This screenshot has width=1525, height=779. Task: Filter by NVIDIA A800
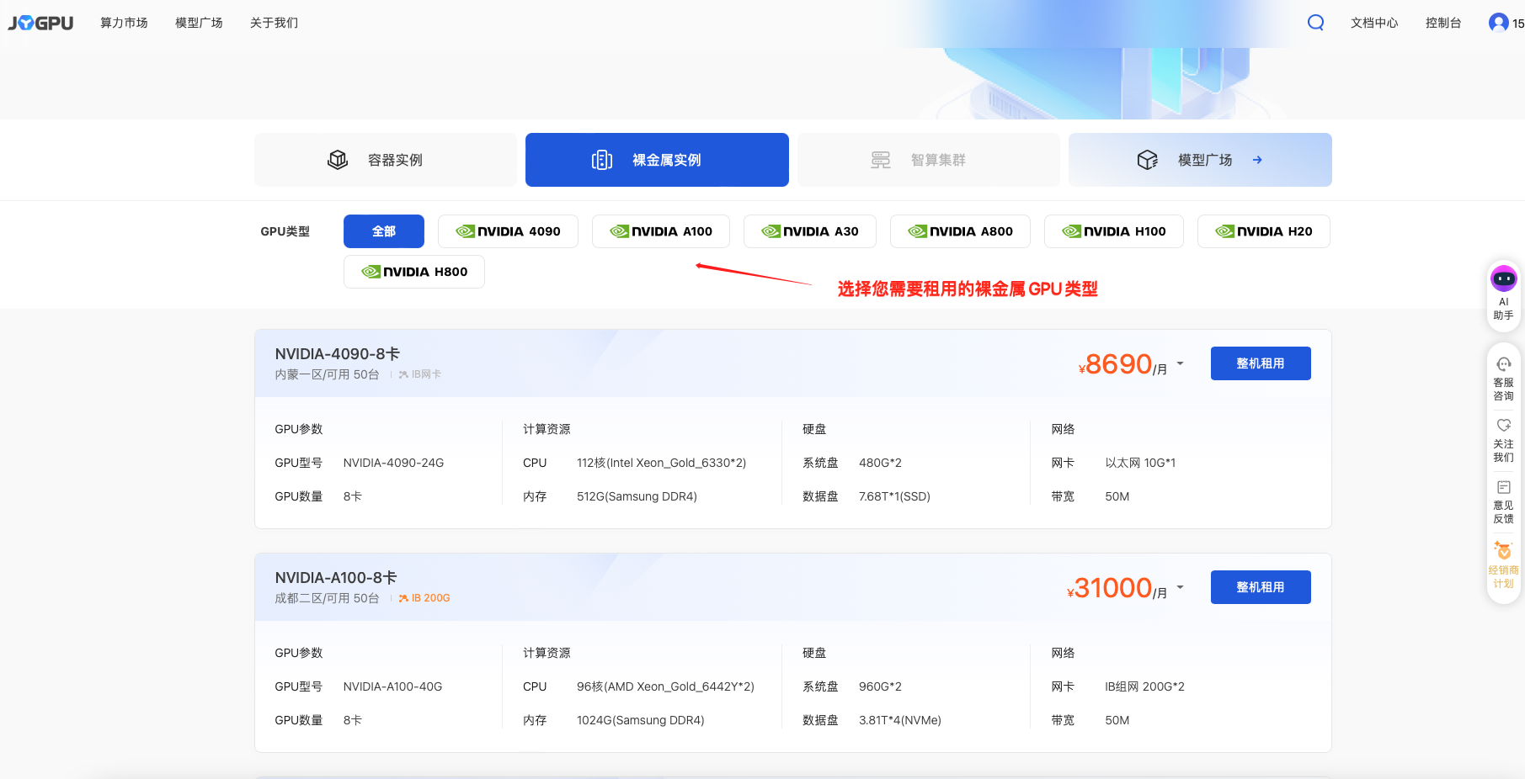960,231
